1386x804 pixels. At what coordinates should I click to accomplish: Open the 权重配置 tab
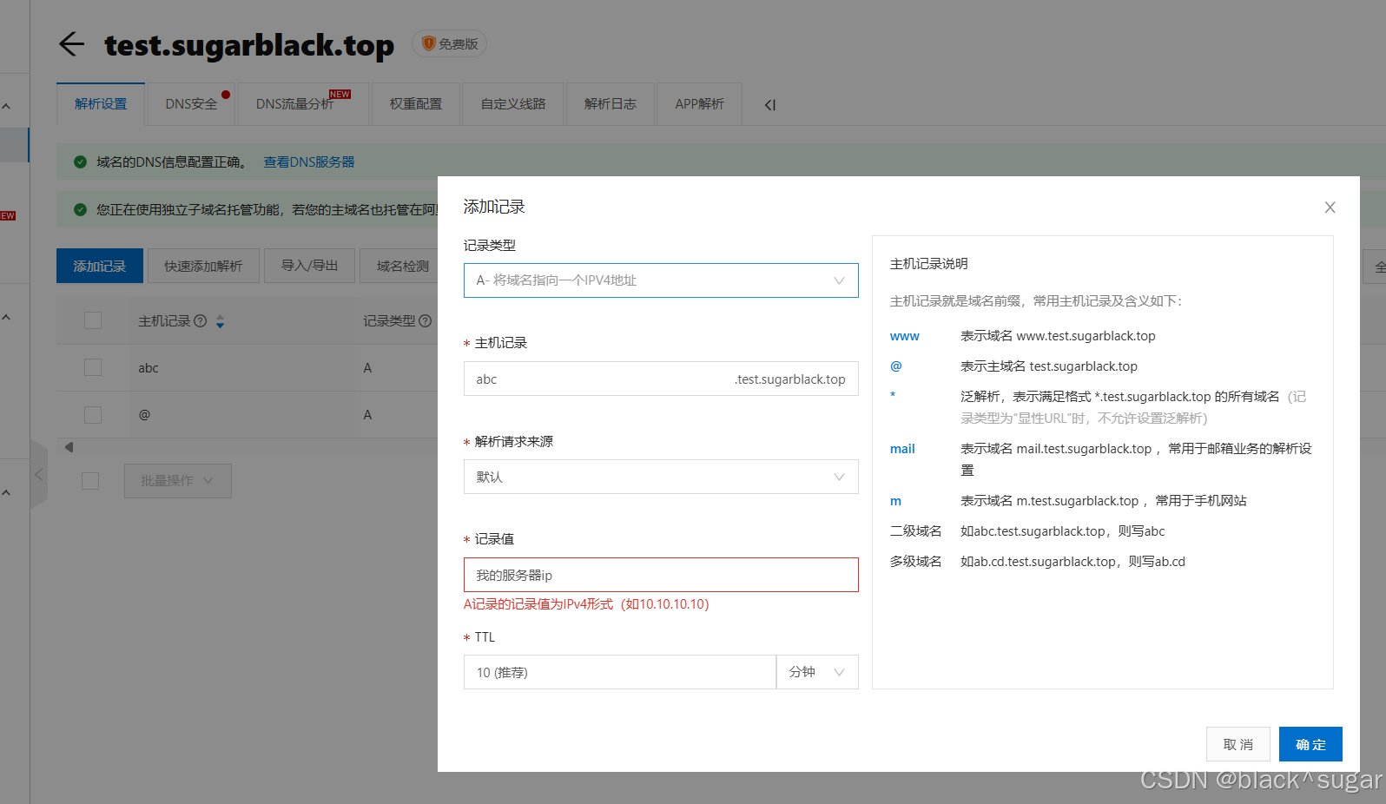[416, 104]
